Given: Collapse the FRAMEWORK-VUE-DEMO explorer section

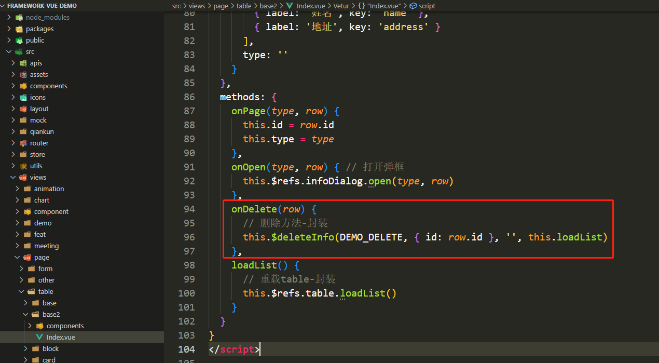Looking at the screenshot, I should point(3,6).
